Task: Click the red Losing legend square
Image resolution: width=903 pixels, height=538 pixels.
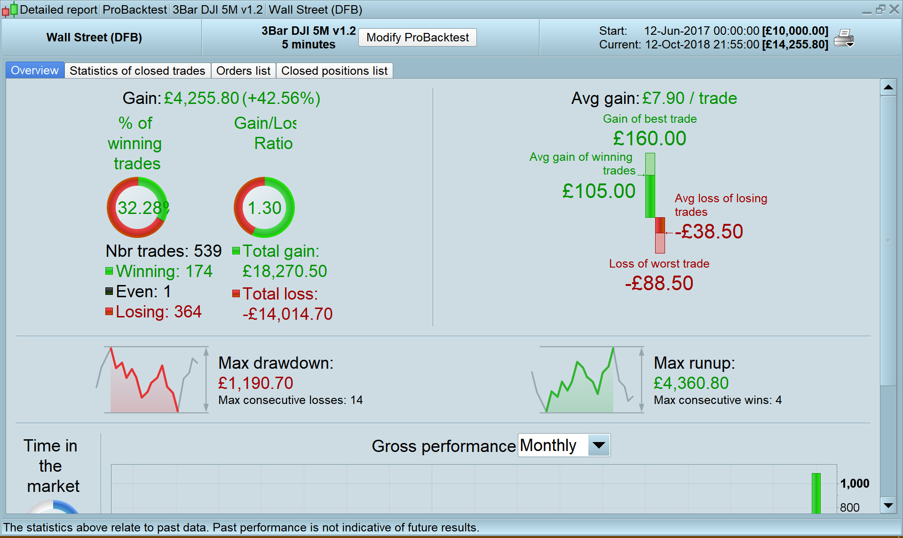Action: 109,311
